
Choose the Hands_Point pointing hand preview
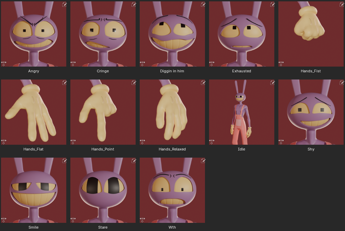click(103, 112)
